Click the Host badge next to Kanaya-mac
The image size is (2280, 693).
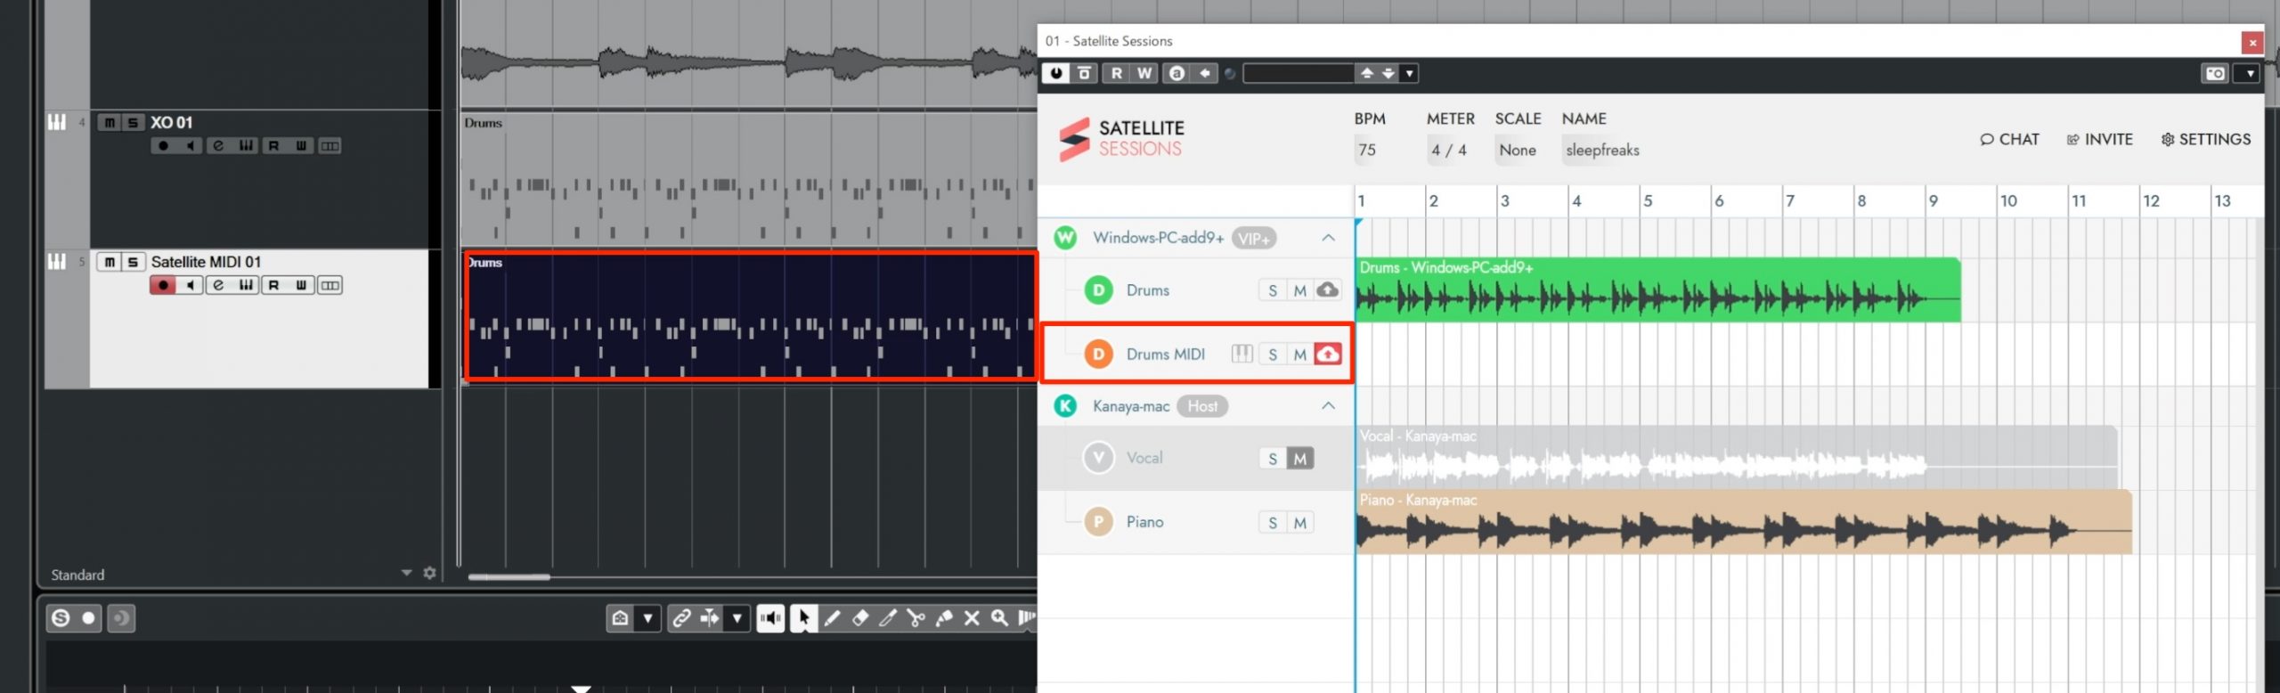pos(1201,406)
